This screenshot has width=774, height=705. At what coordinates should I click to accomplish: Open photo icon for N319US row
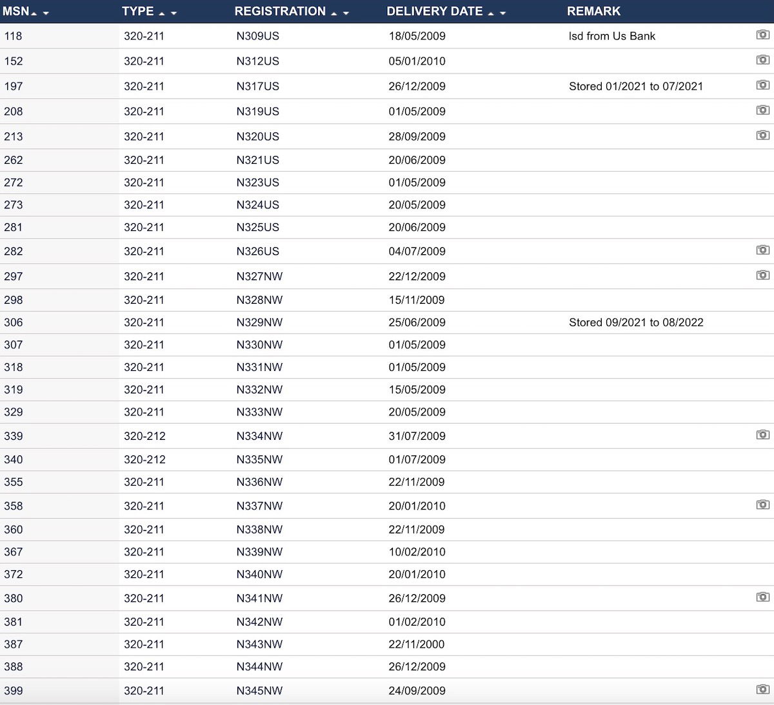pos(762,110)
